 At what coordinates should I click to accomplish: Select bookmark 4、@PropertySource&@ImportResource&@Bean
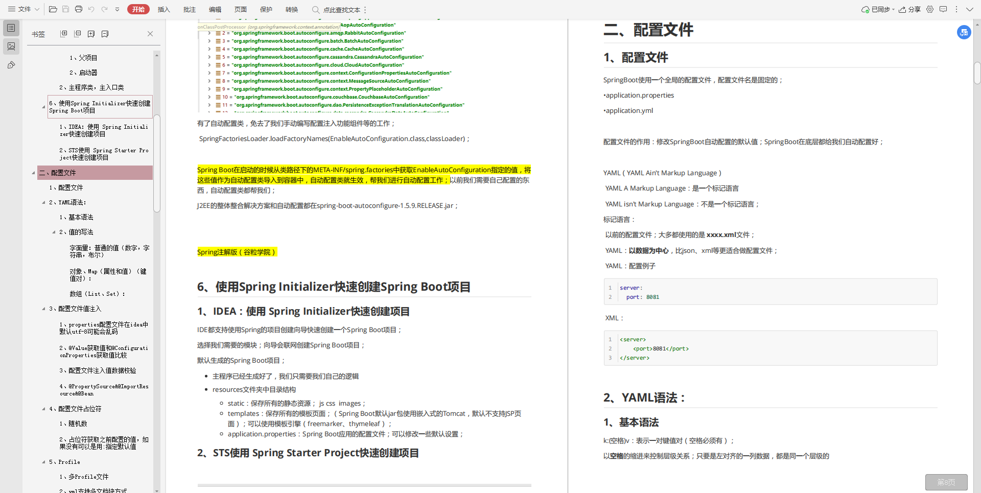point(104,390)
